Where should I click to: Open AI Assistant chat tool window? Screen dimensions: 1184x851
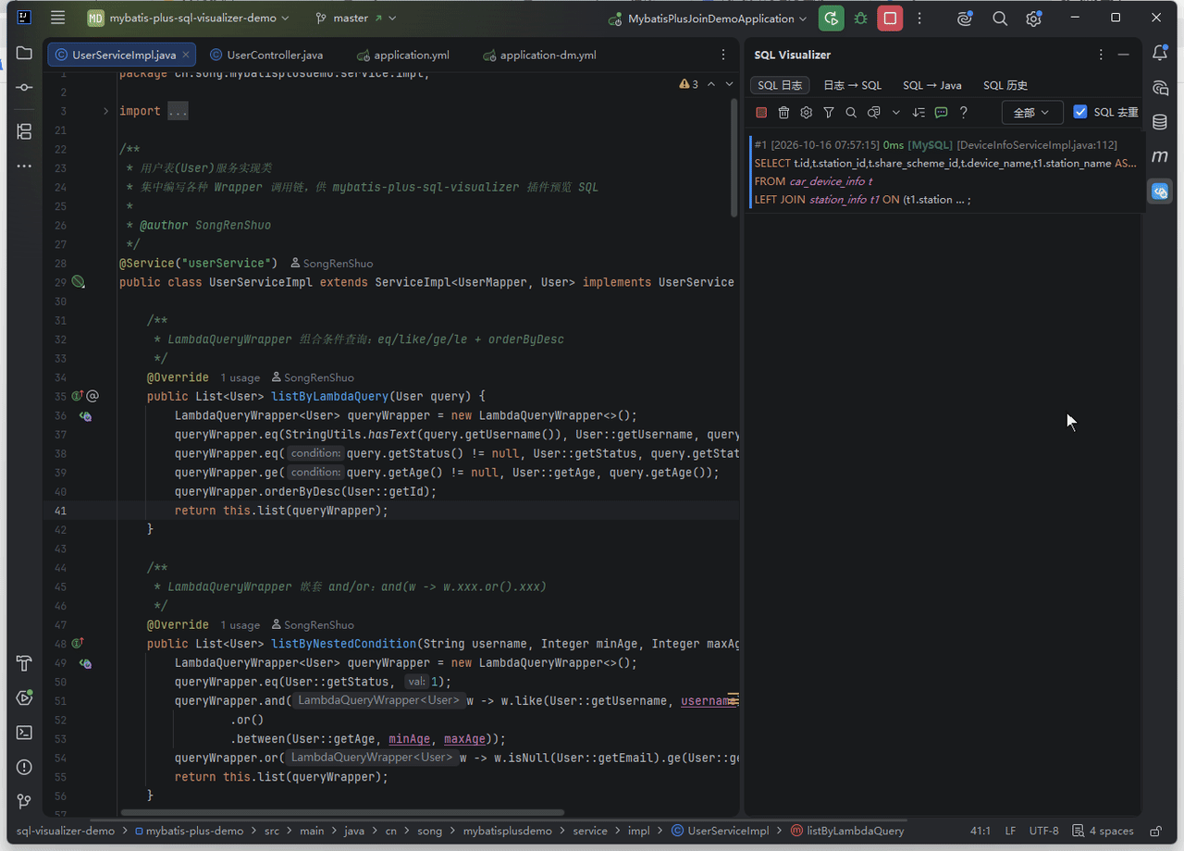1160,88
